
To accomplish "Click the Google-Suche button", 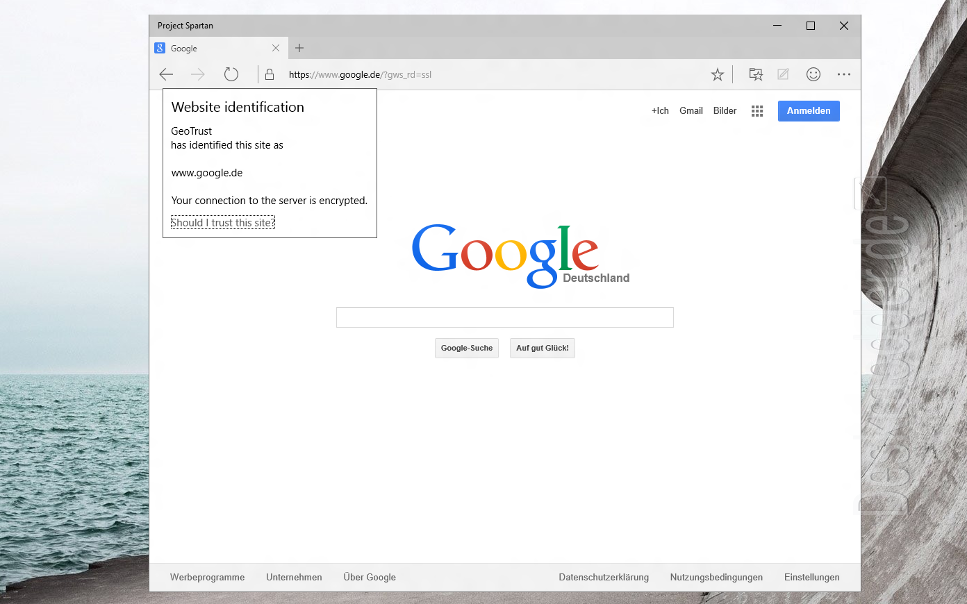I will coord(467,348).
